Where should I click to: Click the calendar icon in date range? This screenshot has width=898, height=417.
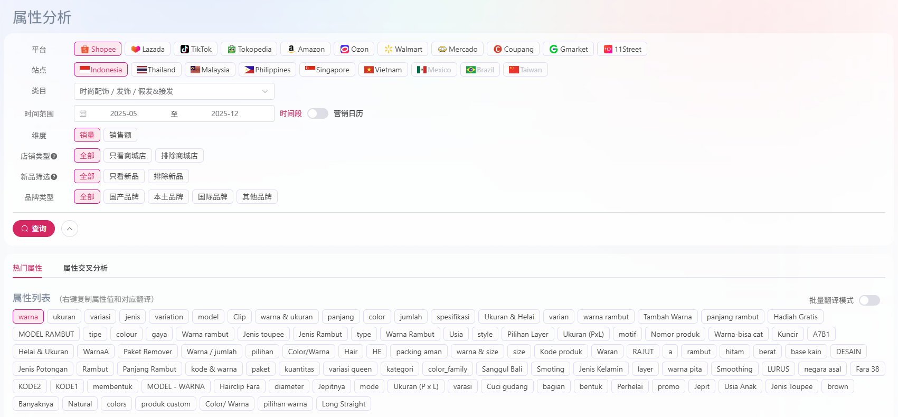(83, 113)
